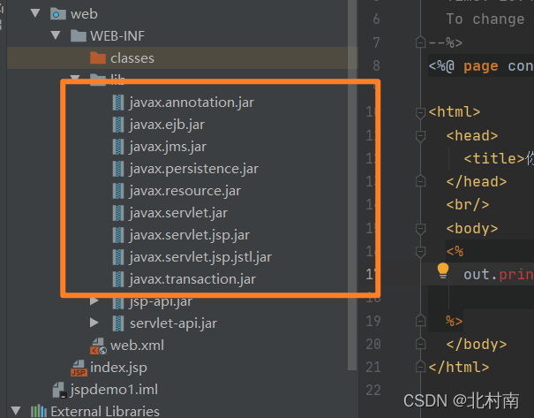534x418 pixels.
Task: Click the <html> opening tag
Action: [455, 112]
